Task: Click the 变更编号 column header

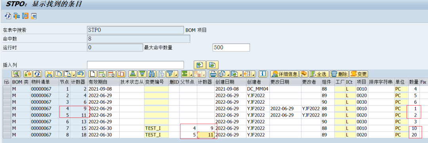Action: [156, 82]
